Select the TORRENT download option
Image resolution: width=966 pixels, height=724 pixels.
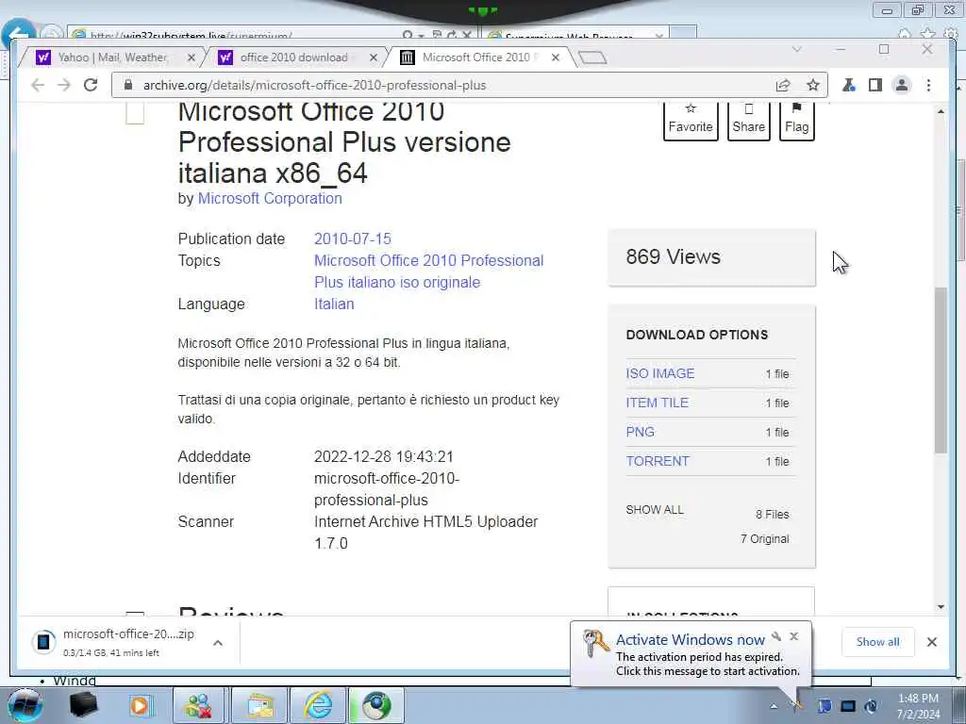(x=658, y=461)
